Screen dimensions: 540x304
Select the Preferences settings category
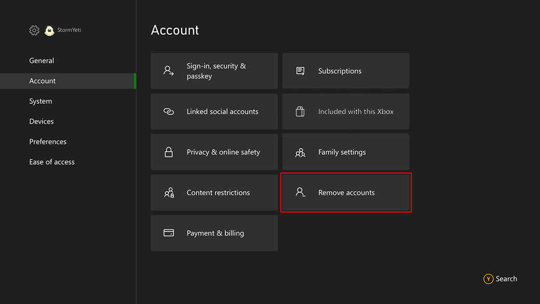[x=48, y=141]
